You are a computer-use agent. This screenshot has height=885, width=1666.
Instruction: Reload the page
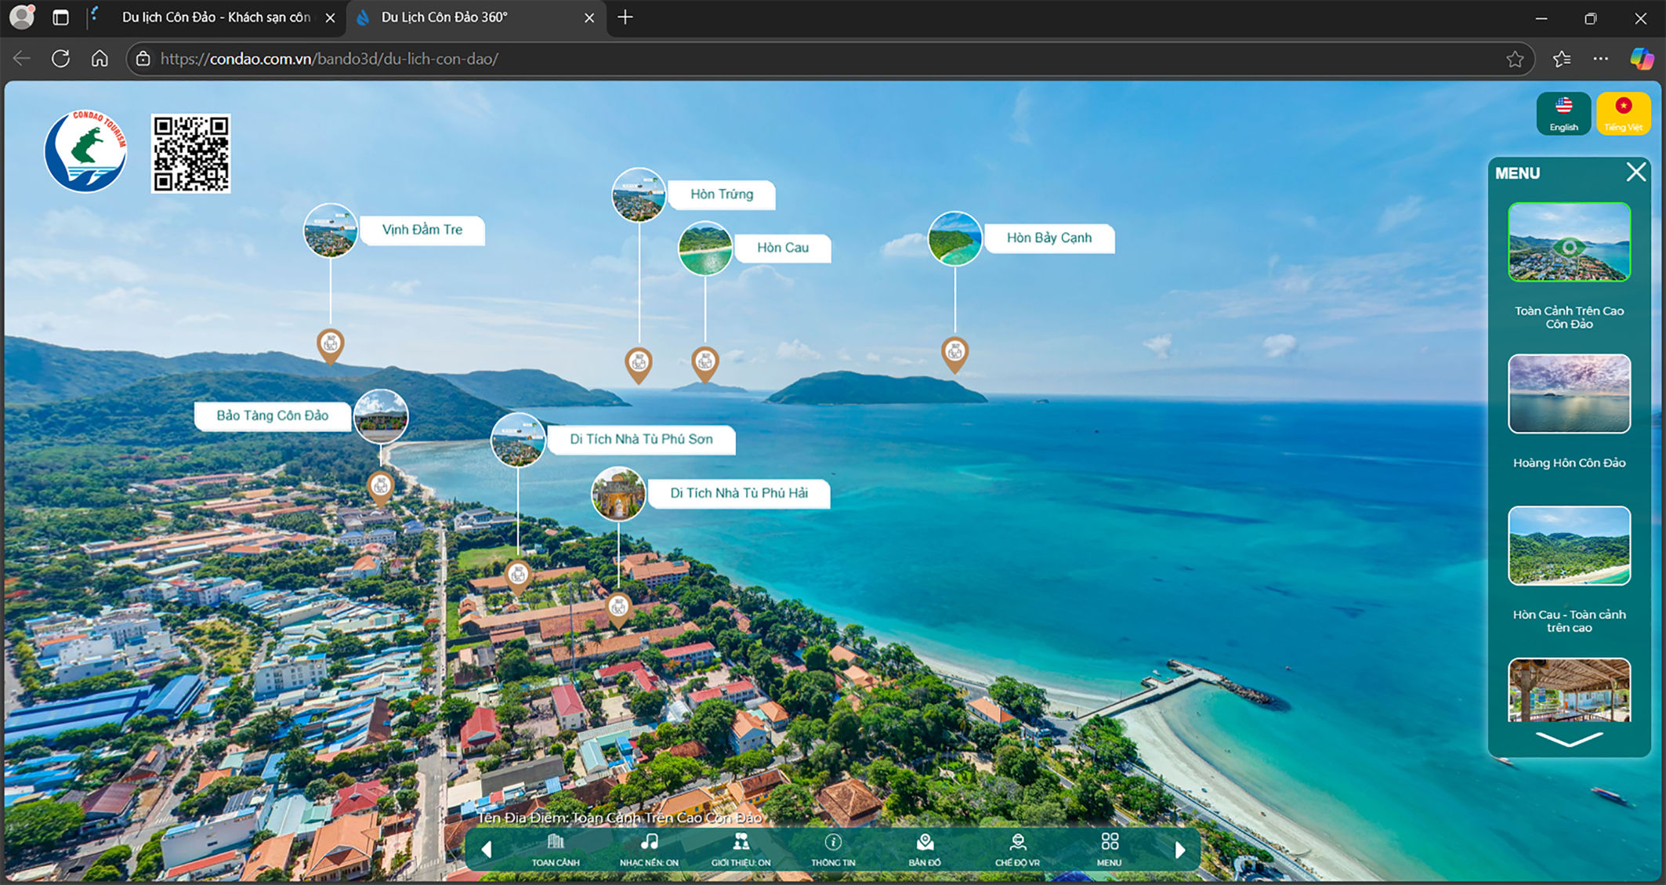point(61,59)
